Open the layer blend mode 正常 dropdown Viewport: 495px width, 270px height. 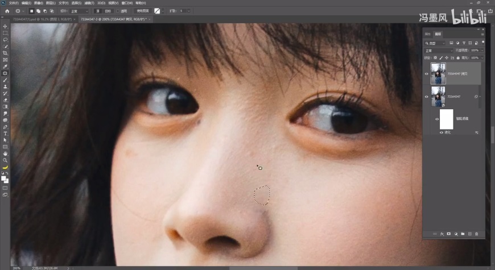[x=439, y=51]
